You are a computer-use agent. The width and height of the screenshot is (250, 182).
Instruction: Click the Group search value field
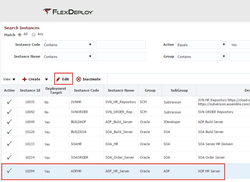[240, 56]
